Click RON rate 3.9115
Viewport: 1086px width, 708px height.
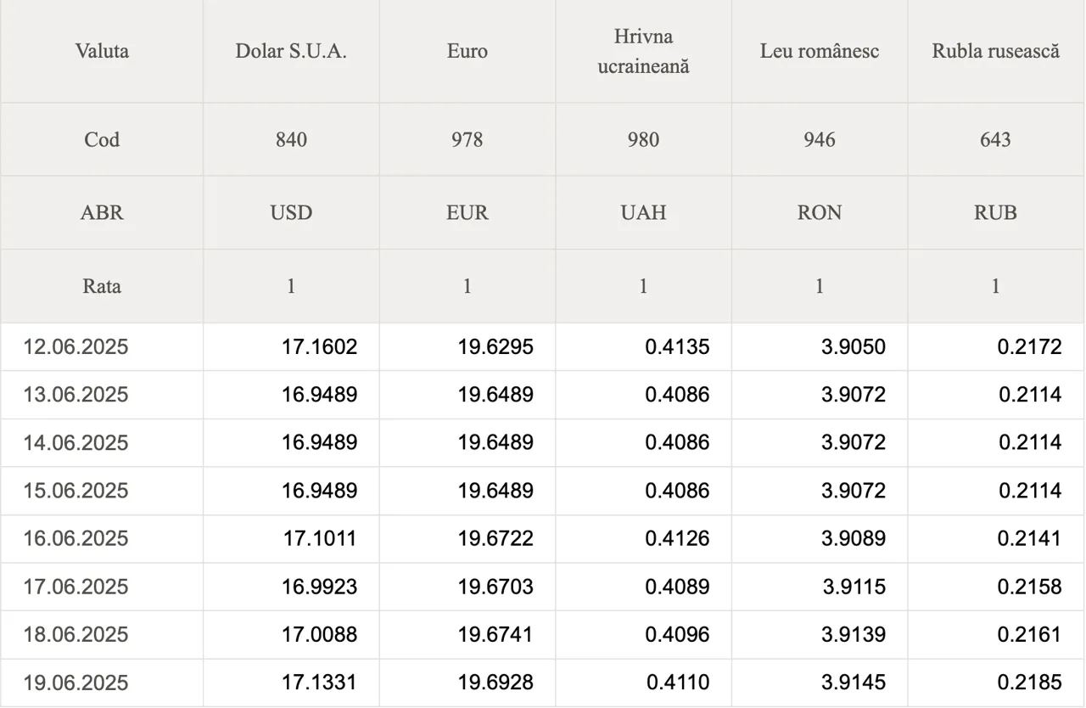point(854,587)
